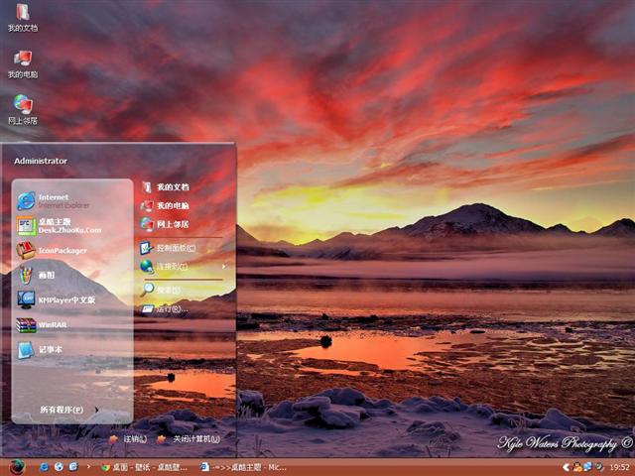Expand the quick launch overflow arrow
The height and width of the screenshot is (476, 635).
88,467
